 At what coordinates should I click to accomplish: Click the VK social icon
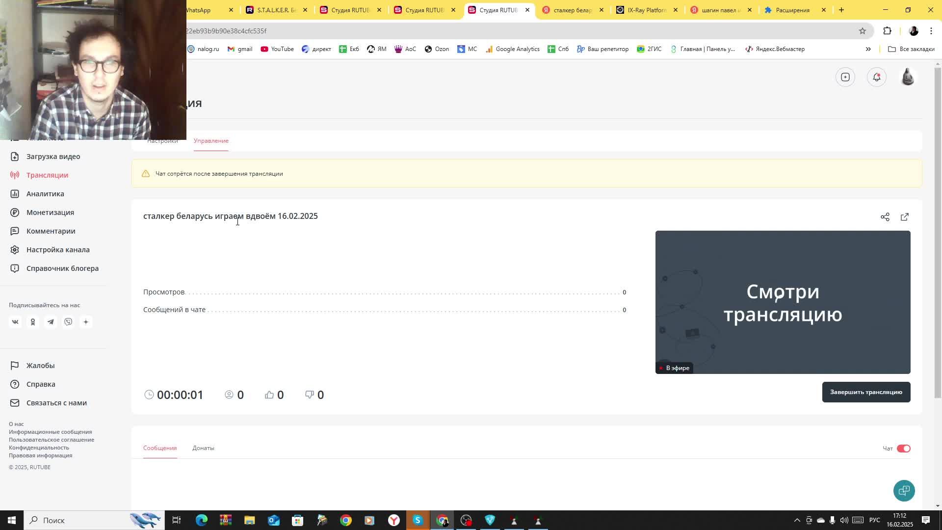[x=15, y=322]
